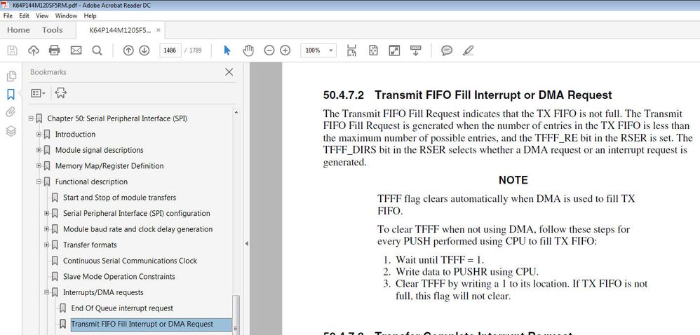
Task: Add a sticky note comment
Action: coord(446,50)
